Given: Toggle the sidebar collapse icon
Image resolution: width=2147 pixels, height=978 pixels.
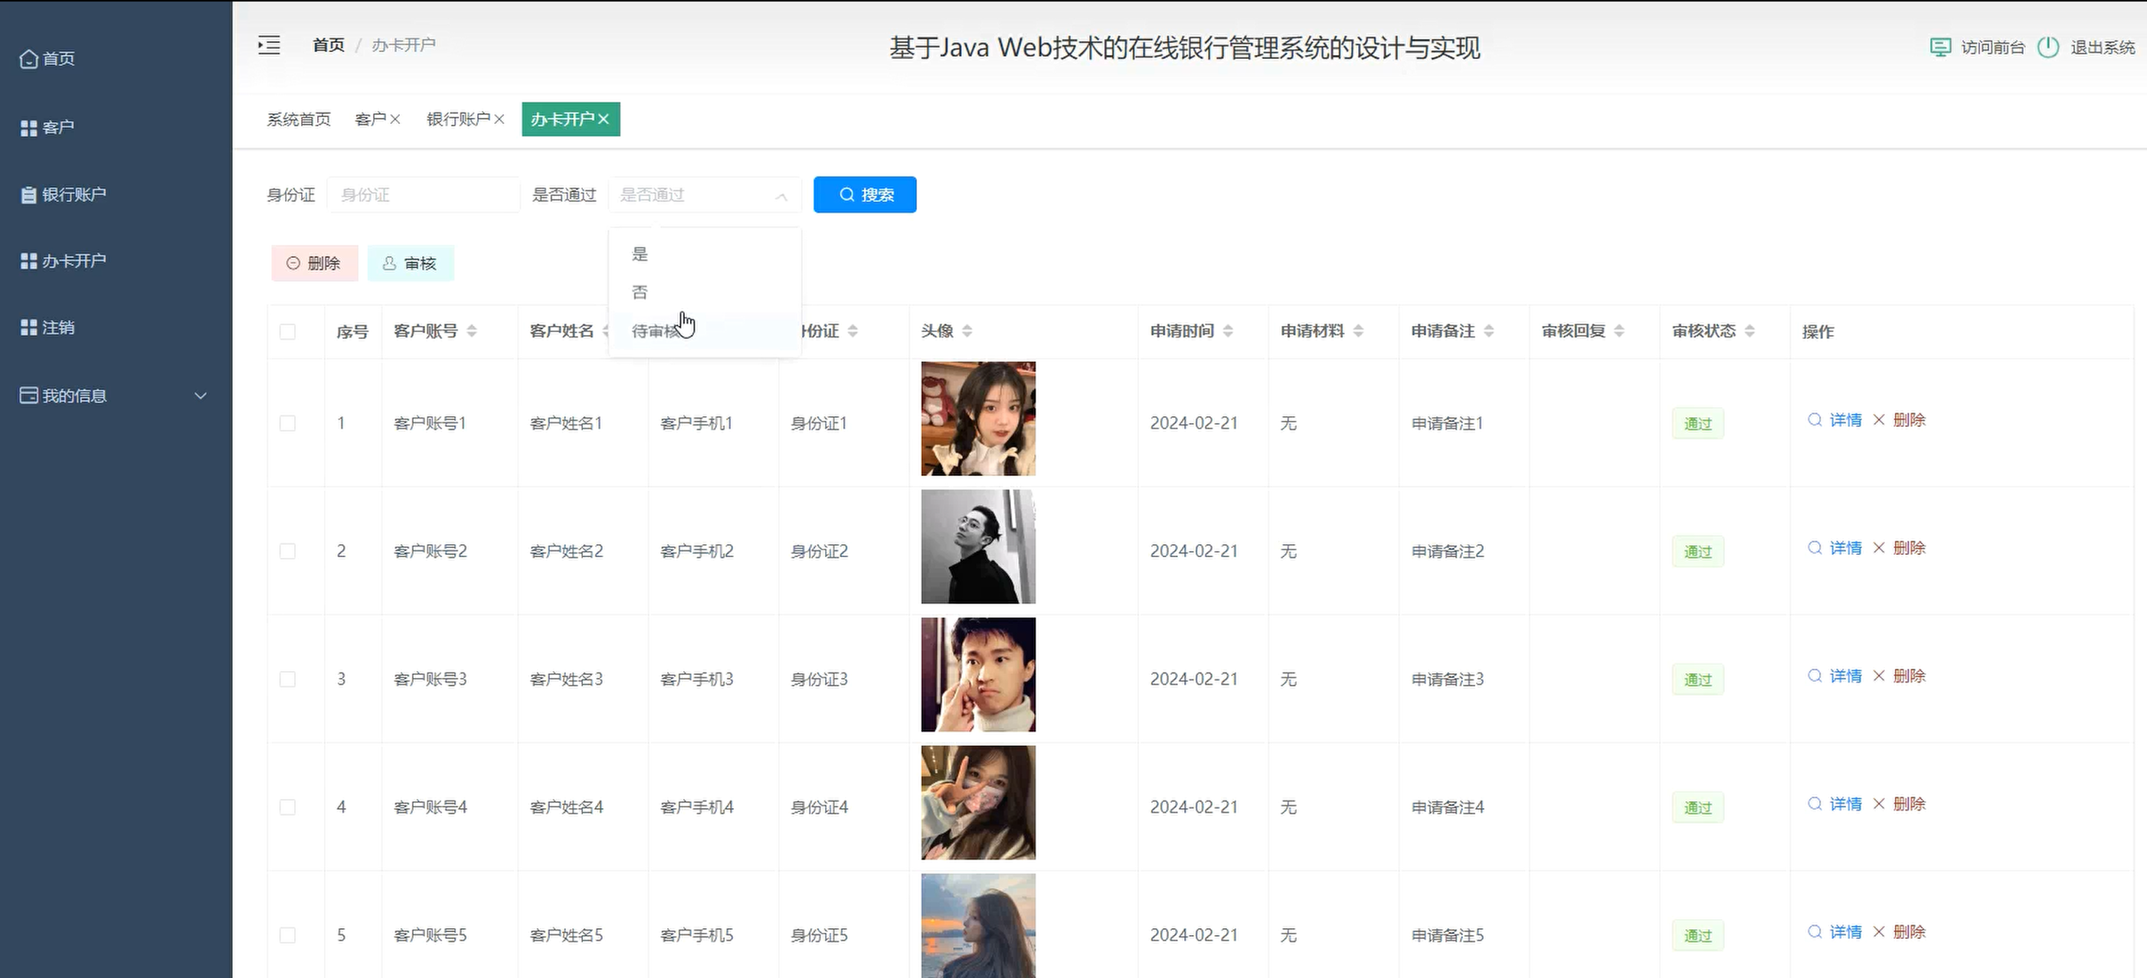Looking at the screenshot, I should [x=268, y=45].
